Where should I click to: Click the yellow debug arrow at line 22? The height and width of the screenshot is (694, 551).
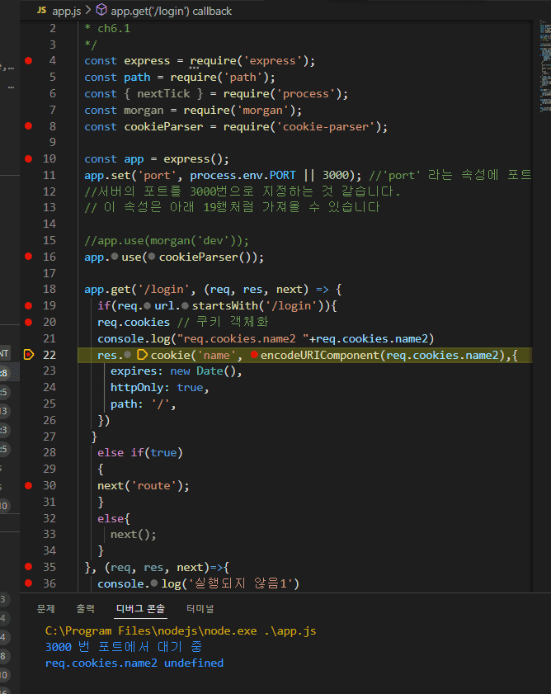[29, 354]
